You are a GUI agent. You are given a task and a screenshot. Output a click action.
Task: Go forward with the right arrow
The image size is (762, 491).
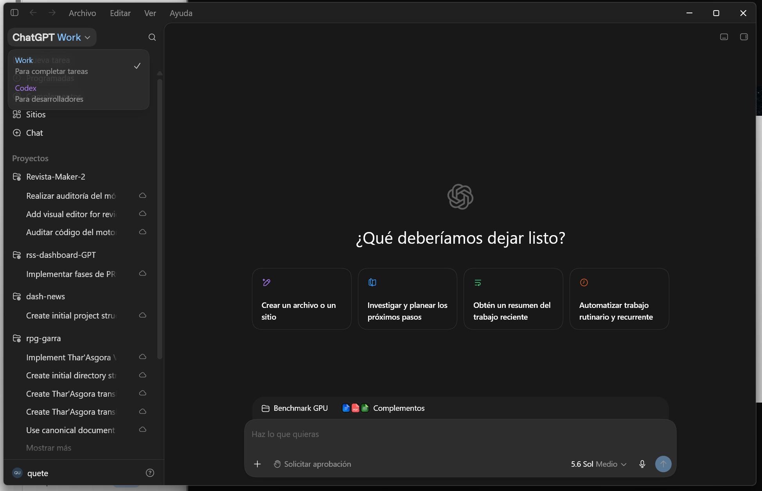(52, 13)
